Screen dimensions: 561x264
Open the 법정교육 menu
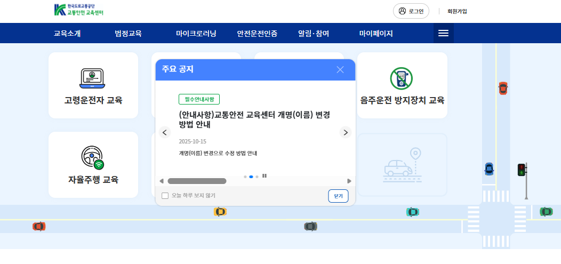tap(128, 34)
